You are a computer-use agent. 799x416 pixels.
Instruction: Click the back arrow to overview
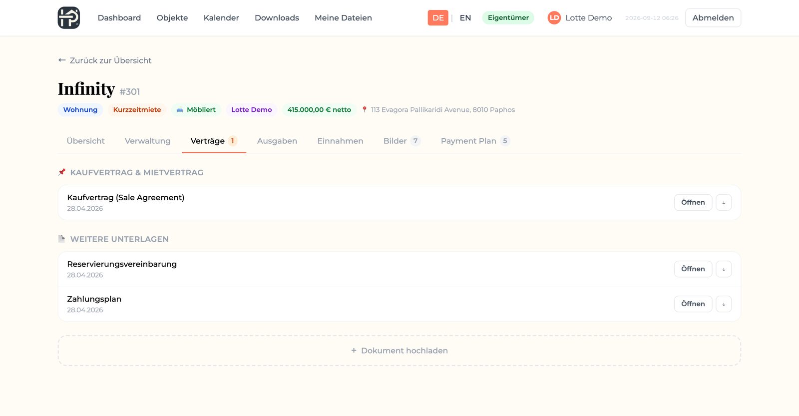click(x=62, y=60)
